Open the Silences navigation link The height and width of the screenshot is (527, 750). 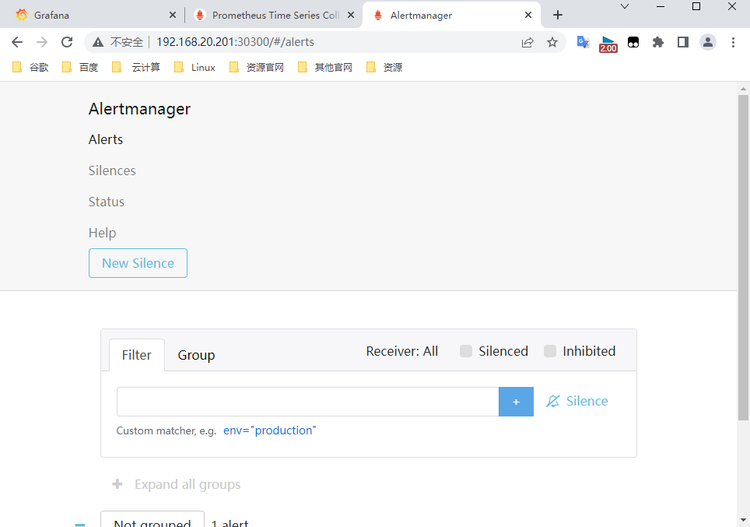112,170
